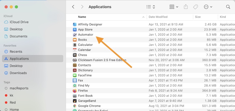Click the Applications window title
The height and width of the screenshot is (111, 235).
coord(100,7)
